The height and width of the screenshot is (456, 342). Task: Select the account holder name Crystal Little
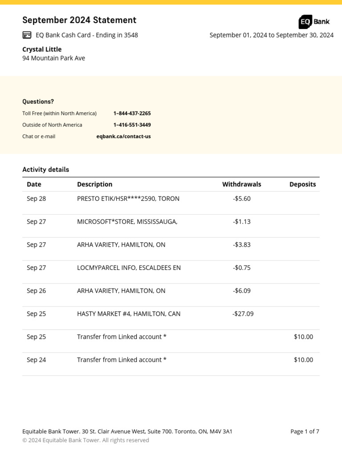[42, 49]
